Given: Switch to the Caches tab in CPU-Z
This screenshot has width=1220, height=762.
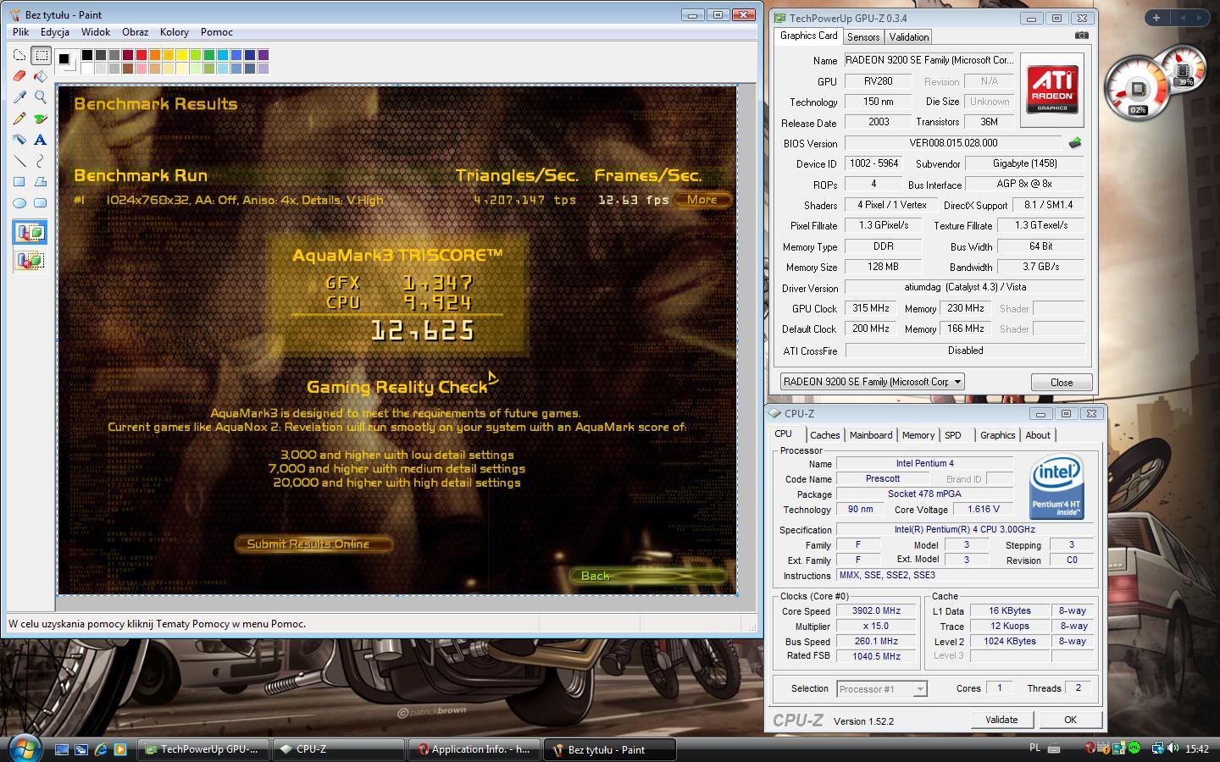Looking at the screenshot, I should point(824,435).
